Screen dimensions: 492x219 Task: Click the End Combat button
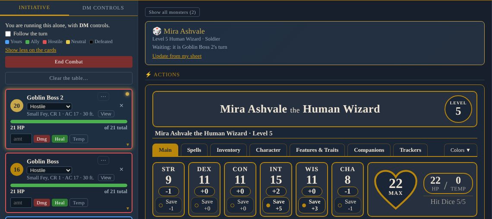pyautogui.click(x=69, y=62)
